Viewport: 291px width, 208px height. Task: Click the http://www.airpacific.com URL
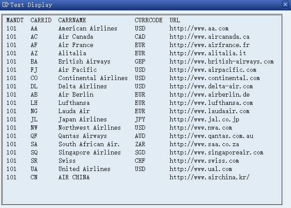tap(213, 70)
